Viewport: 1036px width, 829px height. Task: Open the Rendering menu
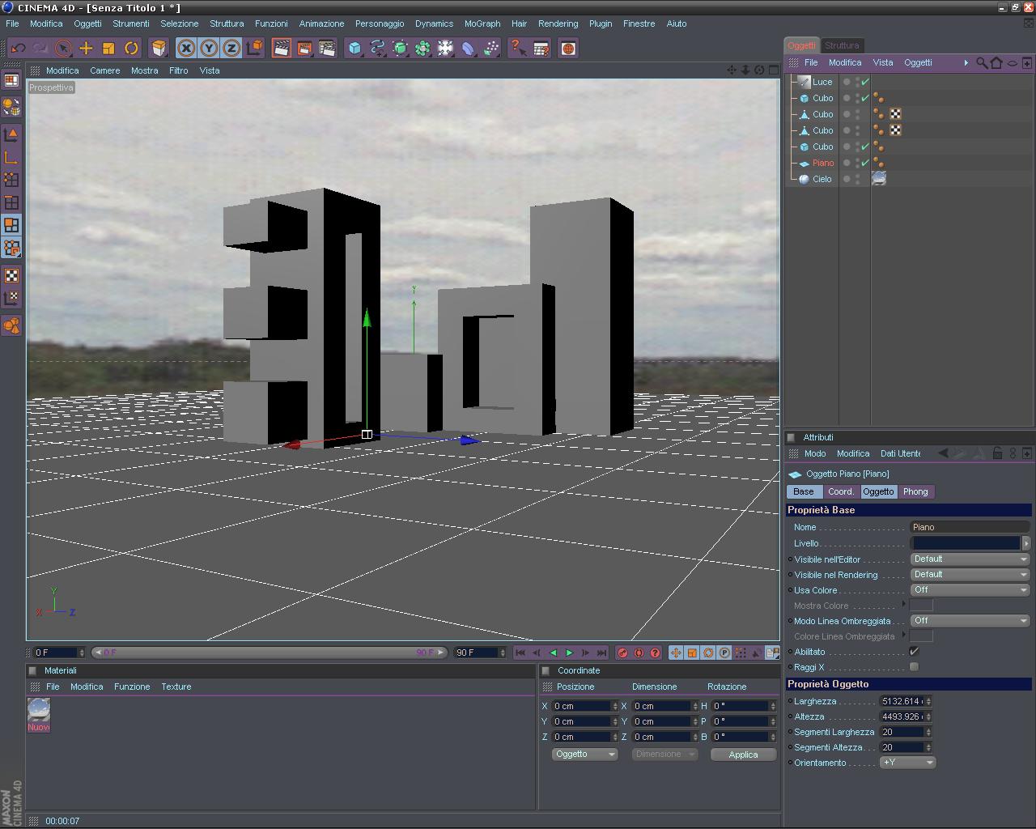558,23
